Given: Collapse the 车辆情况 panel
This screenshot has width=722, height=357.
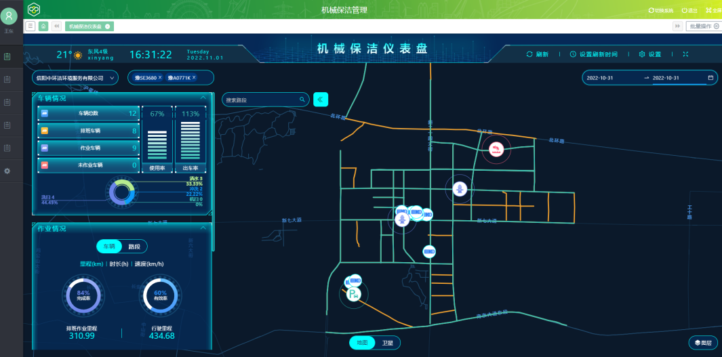Looking at the screenshot, I should pos(203,98).
